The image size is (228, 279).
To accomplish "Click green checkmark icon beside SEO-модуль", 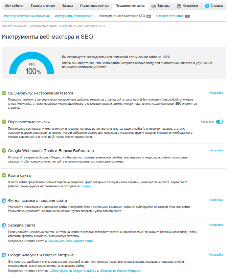I will coord(4,93).
